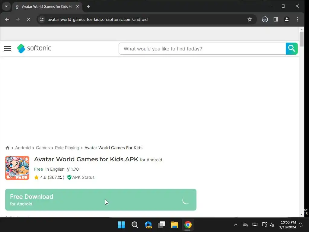
Task: Click the network tray icon
Action: pyautogui.click(x=264, y=225)
